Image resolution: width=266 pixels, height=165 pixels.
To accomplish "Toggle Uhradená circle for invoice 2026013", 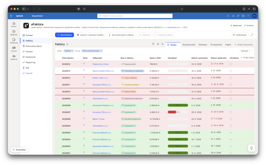I will click(231, 71).
